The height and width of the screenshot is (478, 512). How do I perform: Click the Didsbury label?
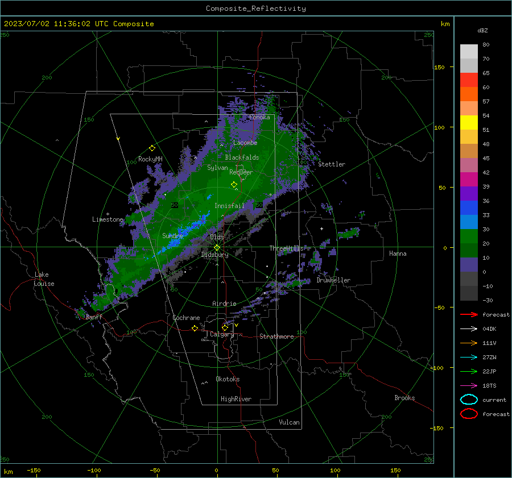[214, 255]
